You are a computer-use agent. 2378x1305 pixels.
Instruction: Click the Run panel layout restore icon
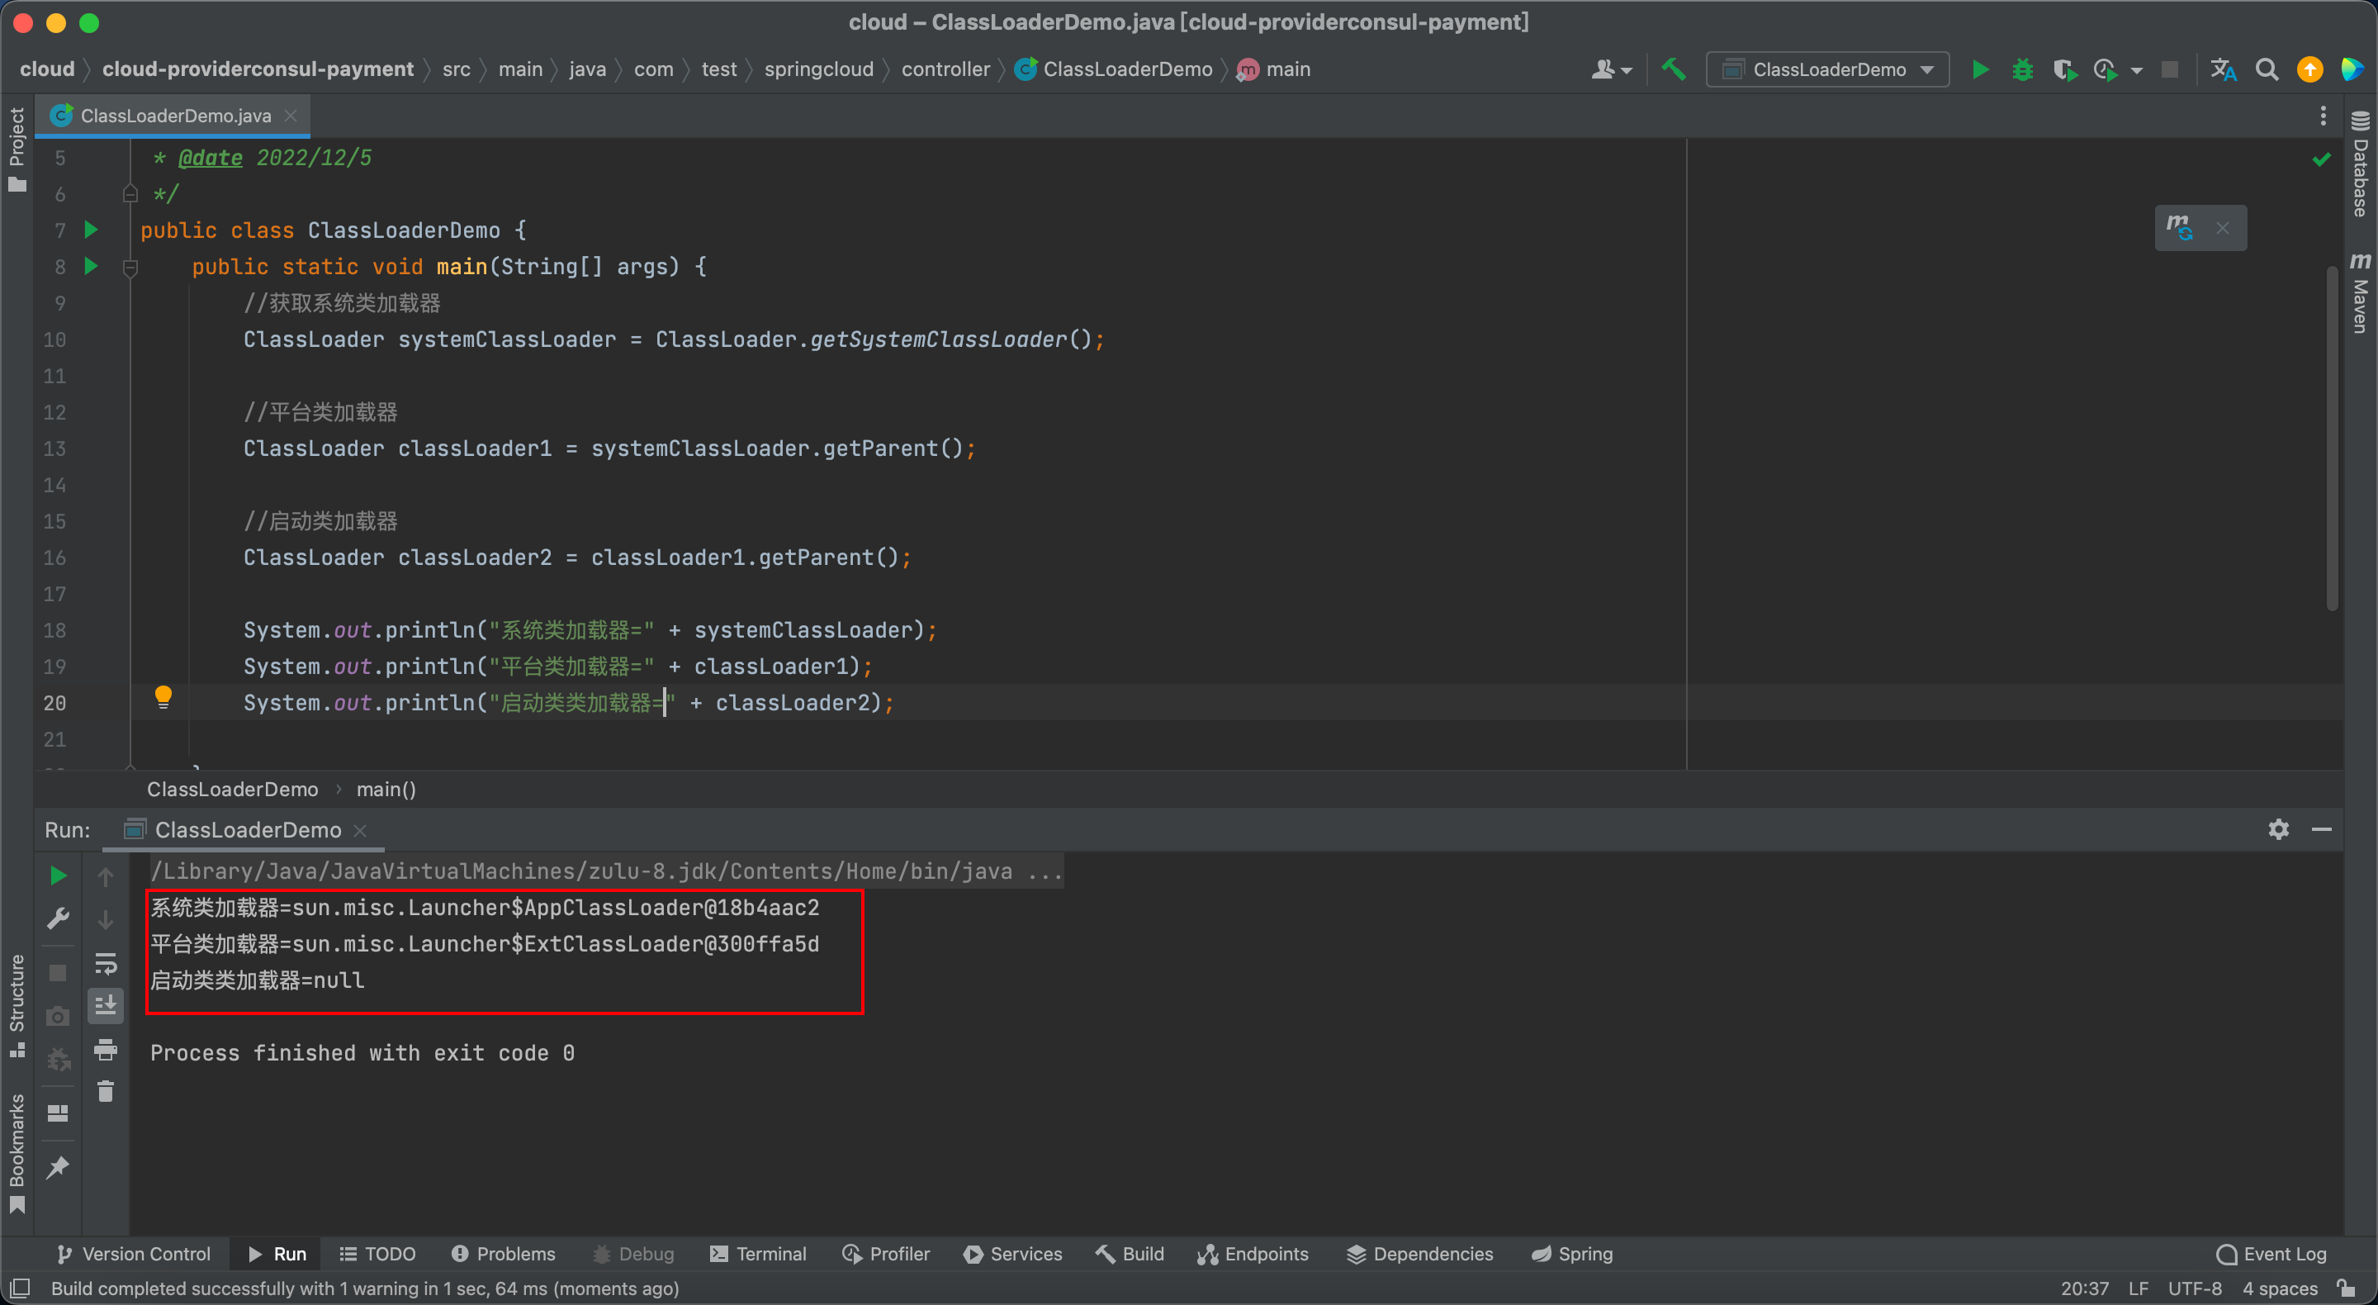coord(57,1114)
